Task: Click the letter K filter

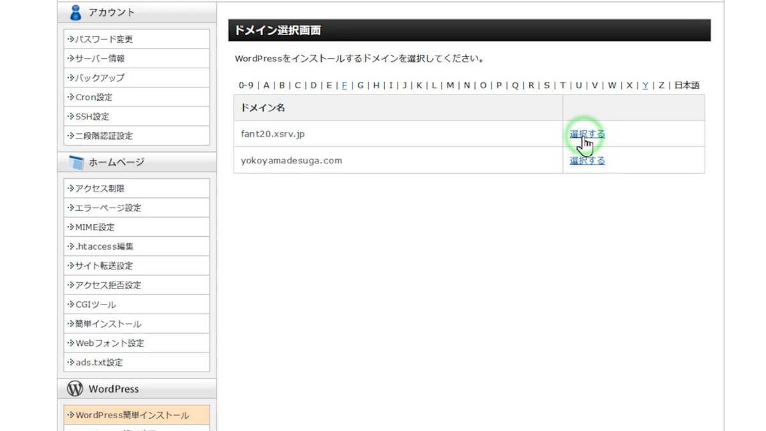Action: pos(419,85)
